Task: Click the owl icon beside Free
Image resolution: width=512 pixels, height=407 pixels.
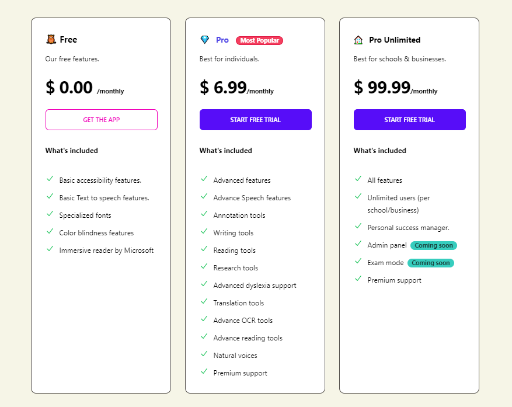Action: pyautogui.click(x=51, y=40)
